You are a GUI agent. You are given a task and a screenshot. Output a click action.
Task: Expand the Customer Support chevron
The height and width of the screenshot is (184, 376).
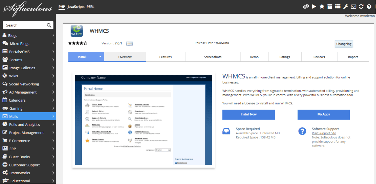53,165
